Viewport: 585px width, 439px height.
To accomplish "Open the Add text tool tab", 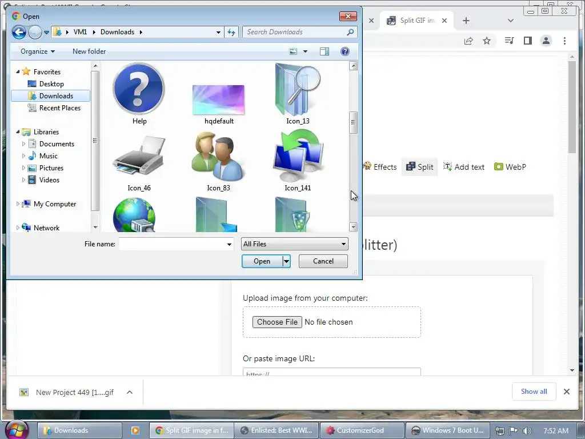I will coord(464,167).
